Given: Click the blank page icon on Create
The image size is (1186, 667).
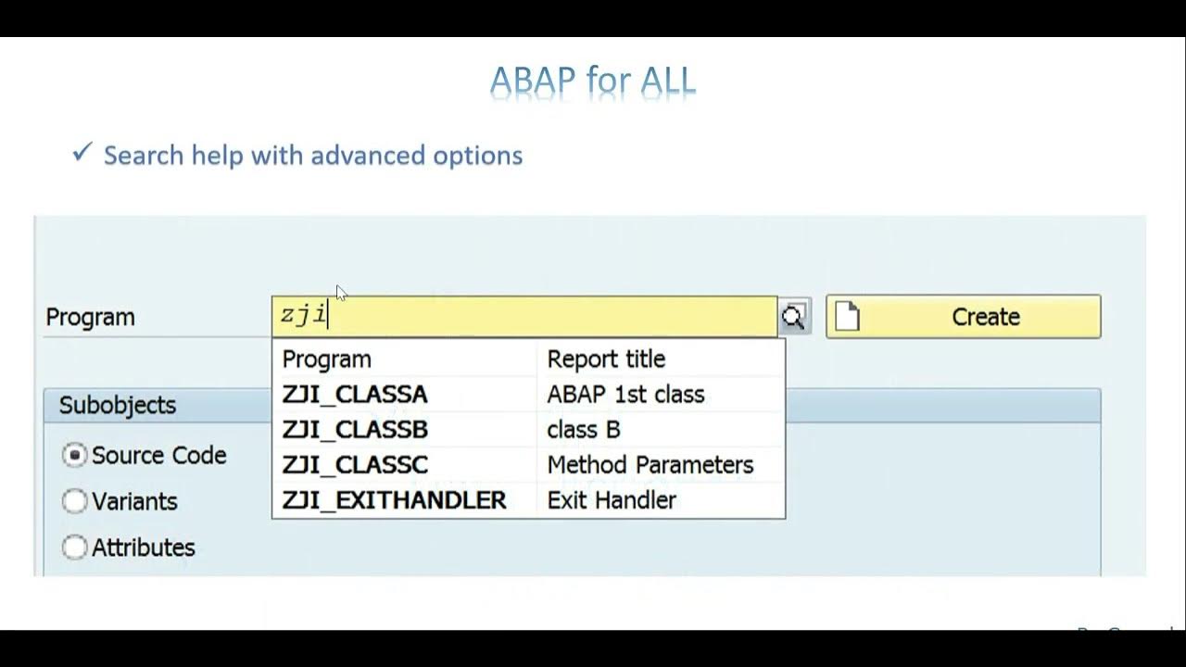Looking at the screenshot, I should pos(847,317).
